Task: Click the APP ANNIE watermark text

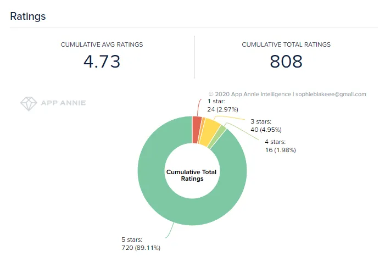Action: [63, 103]
